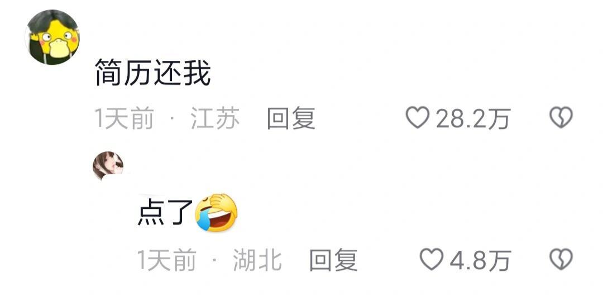Select the reply text 点了
Screen dimensions: 603x296
tap(165, 213)
